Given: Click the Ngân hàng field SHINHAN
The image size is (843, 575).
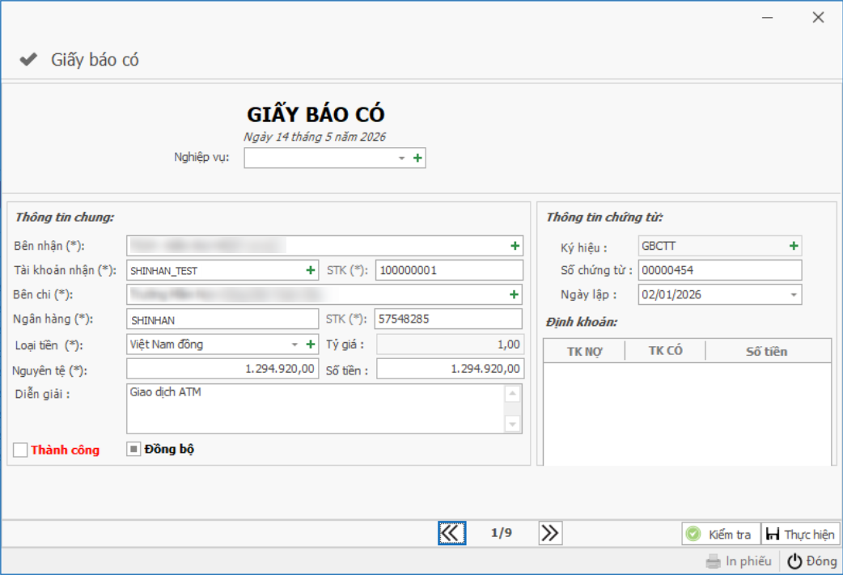Looking at the screenshot, I should 222,319.
